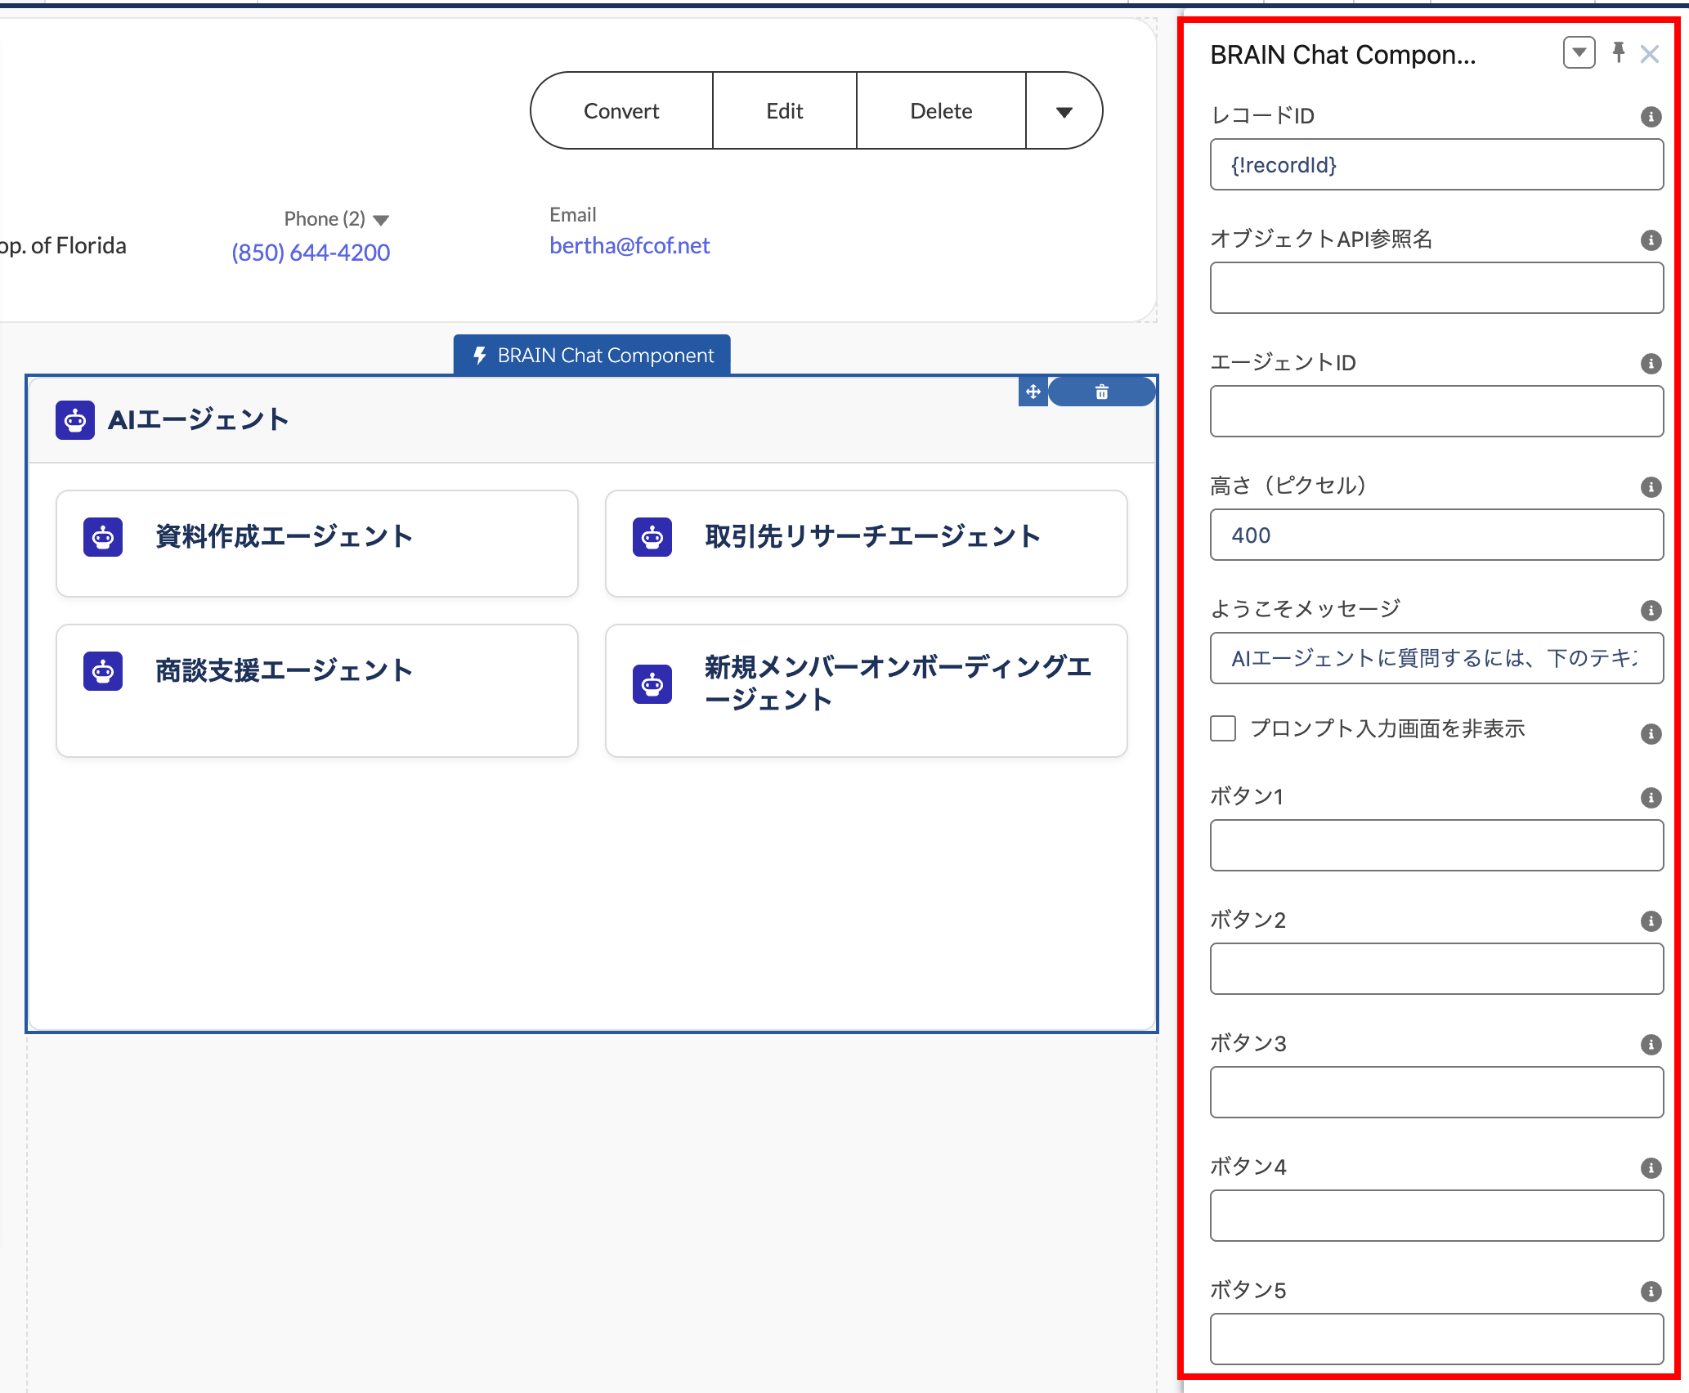This screenshot has width=1689, height=1393.
Task: Open the 資料作成エージェント card
Action: (x=317, y=544)
